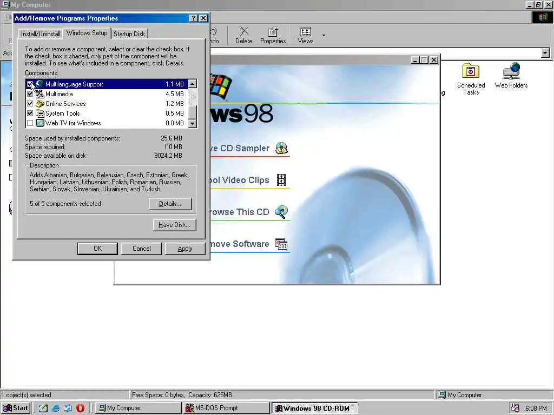
Task: Click My Computer status bar zone entry
Action: (x=494, y=395)
